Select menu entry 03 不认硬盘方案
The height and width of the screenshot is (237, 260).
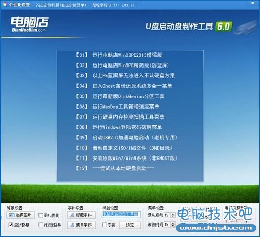tap(125, 75)
